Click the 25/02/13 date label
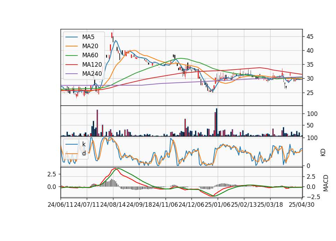This screenshot has height=241, width=336. click(244, 205)
